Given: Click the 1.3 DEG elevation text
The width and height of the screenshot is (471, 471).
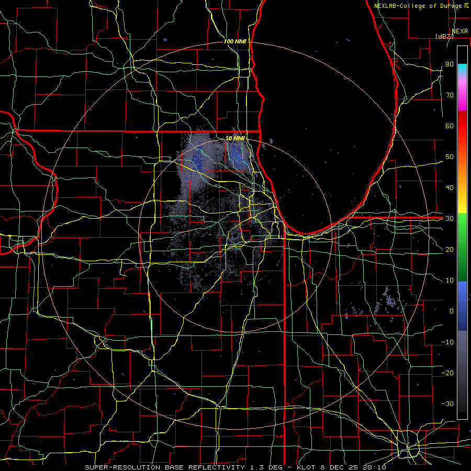Looking at the screenshot, I should [266, 467].
